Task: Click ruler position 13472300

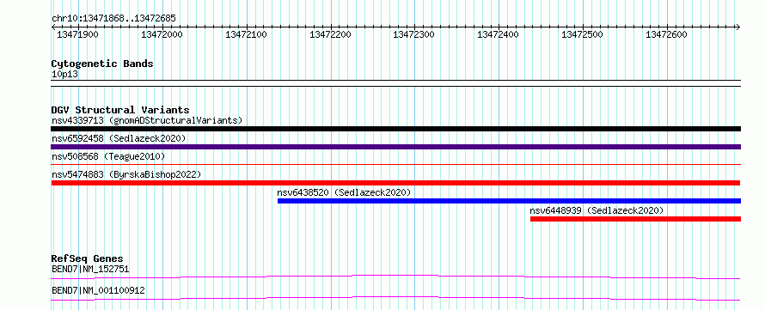Action: 413,34
